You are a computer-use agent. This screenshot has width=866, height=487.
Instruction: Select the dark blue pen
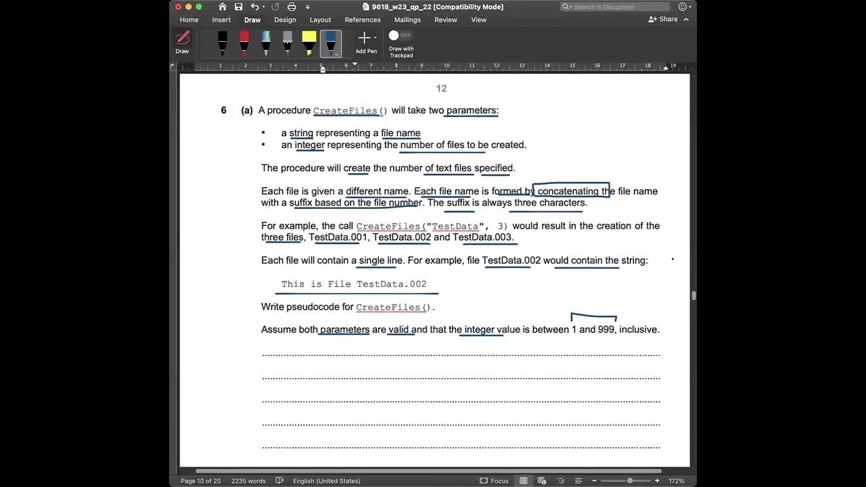329,43
